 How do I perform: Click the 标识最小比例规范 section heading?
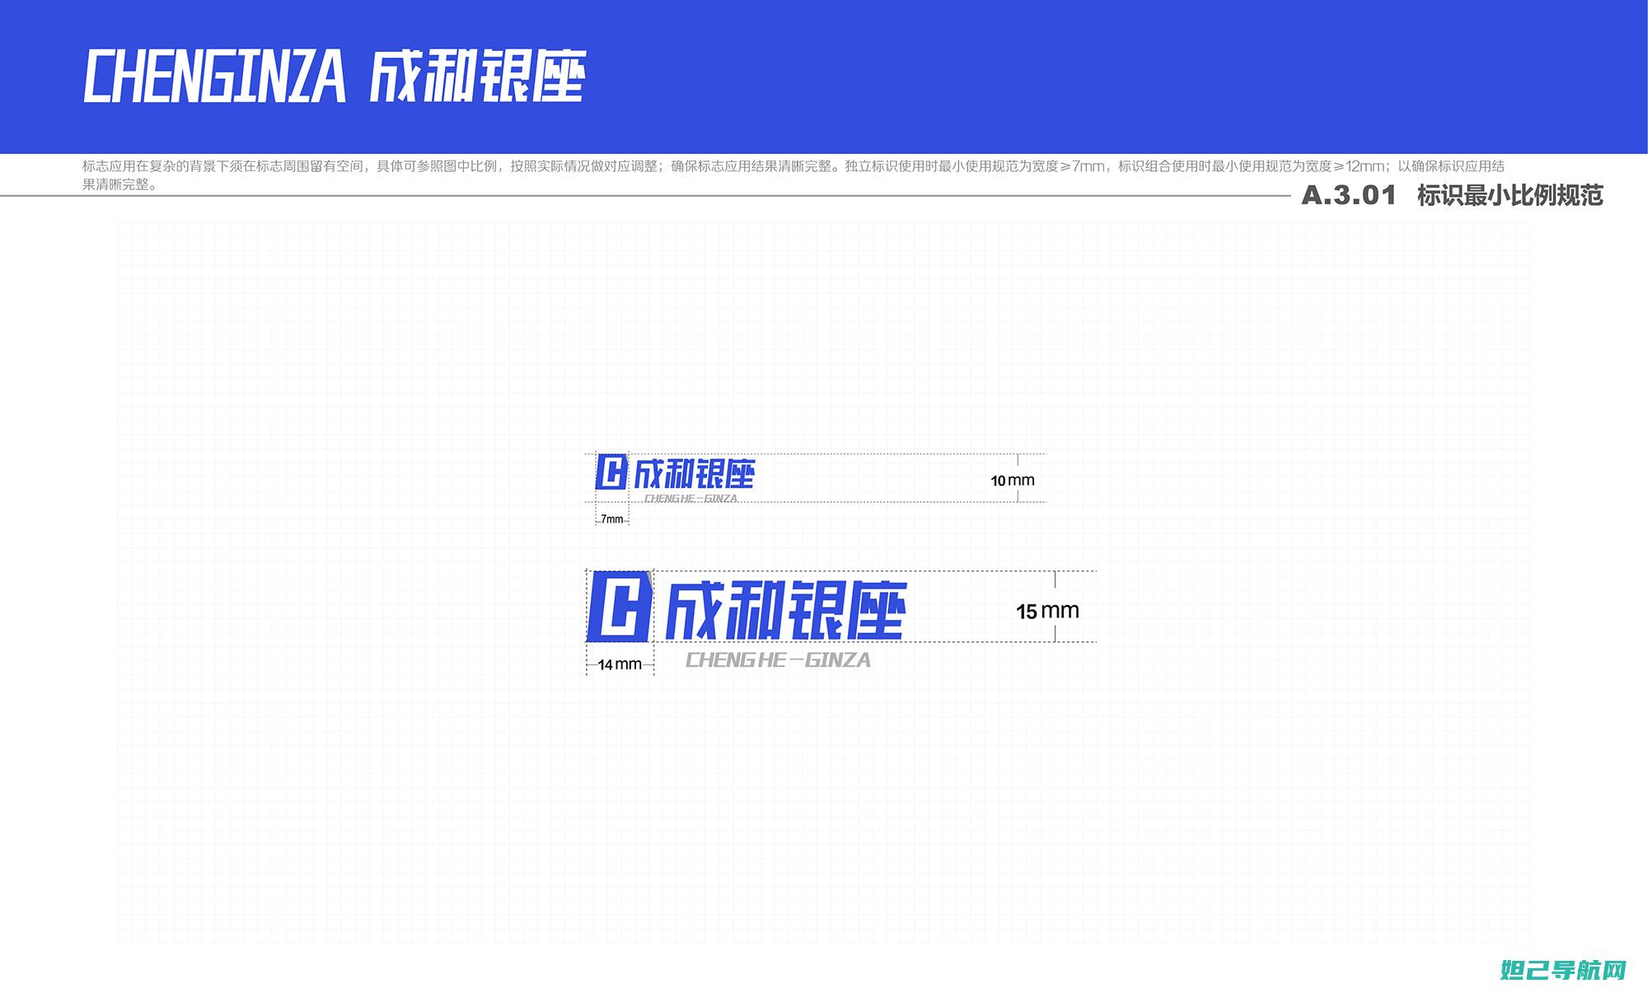(1510, 195)
